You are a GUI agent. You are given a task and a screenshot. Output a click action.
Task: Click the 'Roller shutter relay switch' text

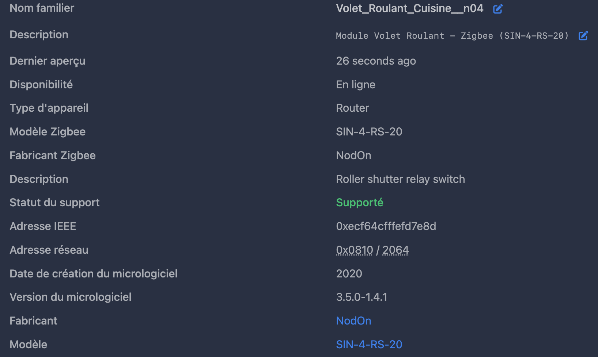pos(401,179)
